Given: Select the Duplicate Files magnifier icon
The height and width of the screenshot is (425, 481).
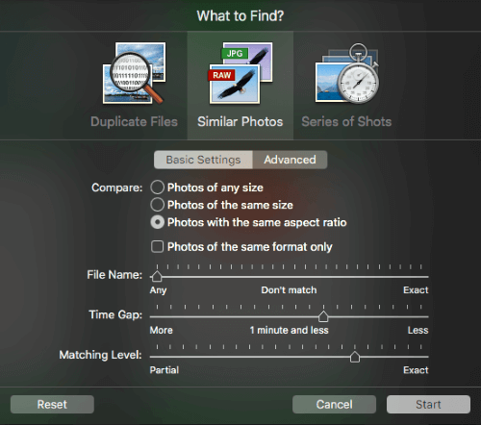Looking at the screenshot, I should coord(134,73).
